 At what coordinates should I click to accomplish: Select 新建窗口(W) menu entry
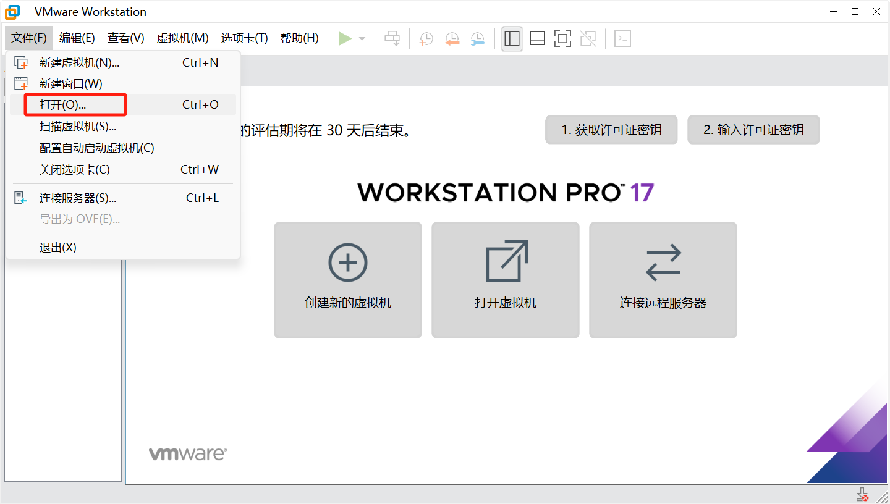[x=123, y=83]
